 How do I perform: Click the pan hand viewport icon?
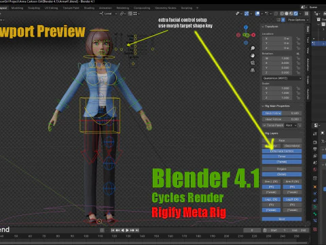point(253,56)
